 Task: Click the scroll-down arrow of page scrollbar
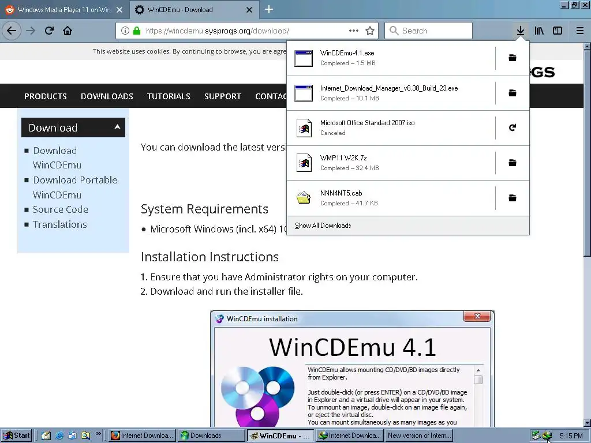click(587, 423)
